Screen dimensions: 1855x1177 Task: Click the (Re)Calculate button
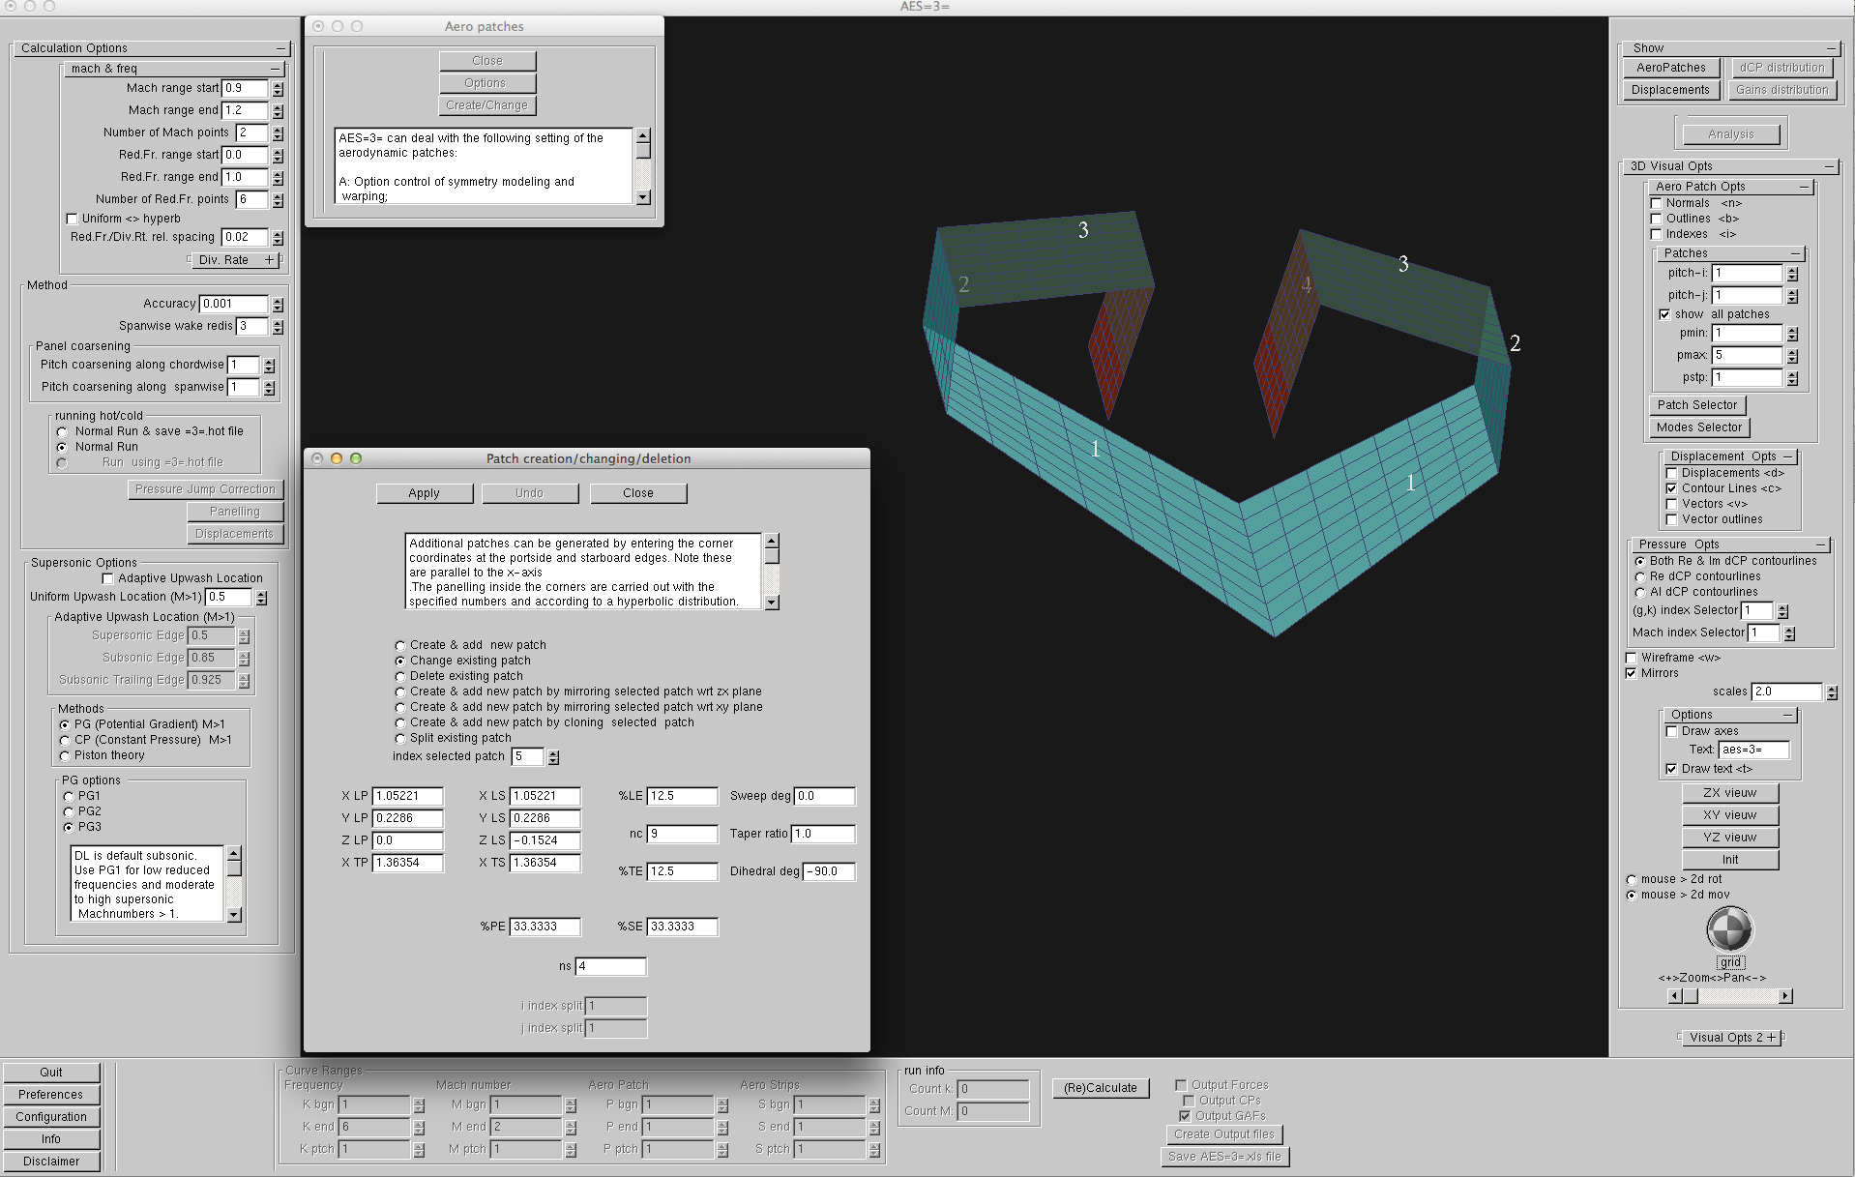[x=1101, y=1088]
